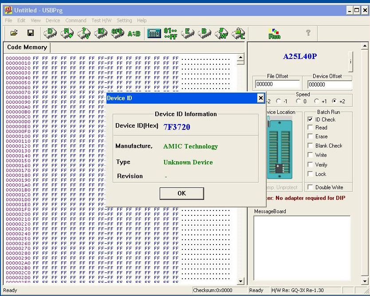The height and width of the screenshot is (296, 370).
Task: Click OK in Device ID dialog
Action: [181, 193]
